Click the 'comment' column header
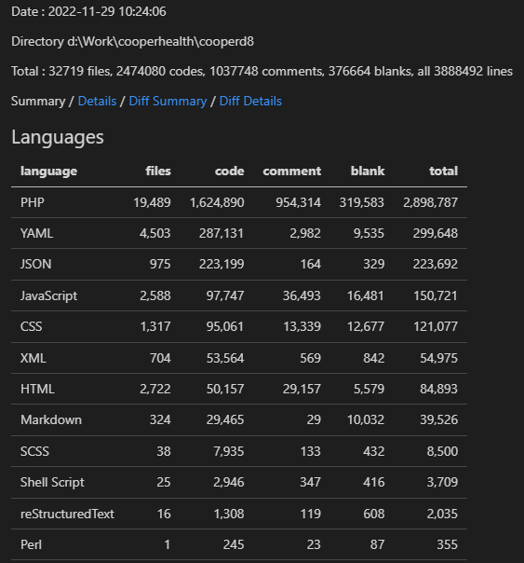 click(x=291, y=172)
